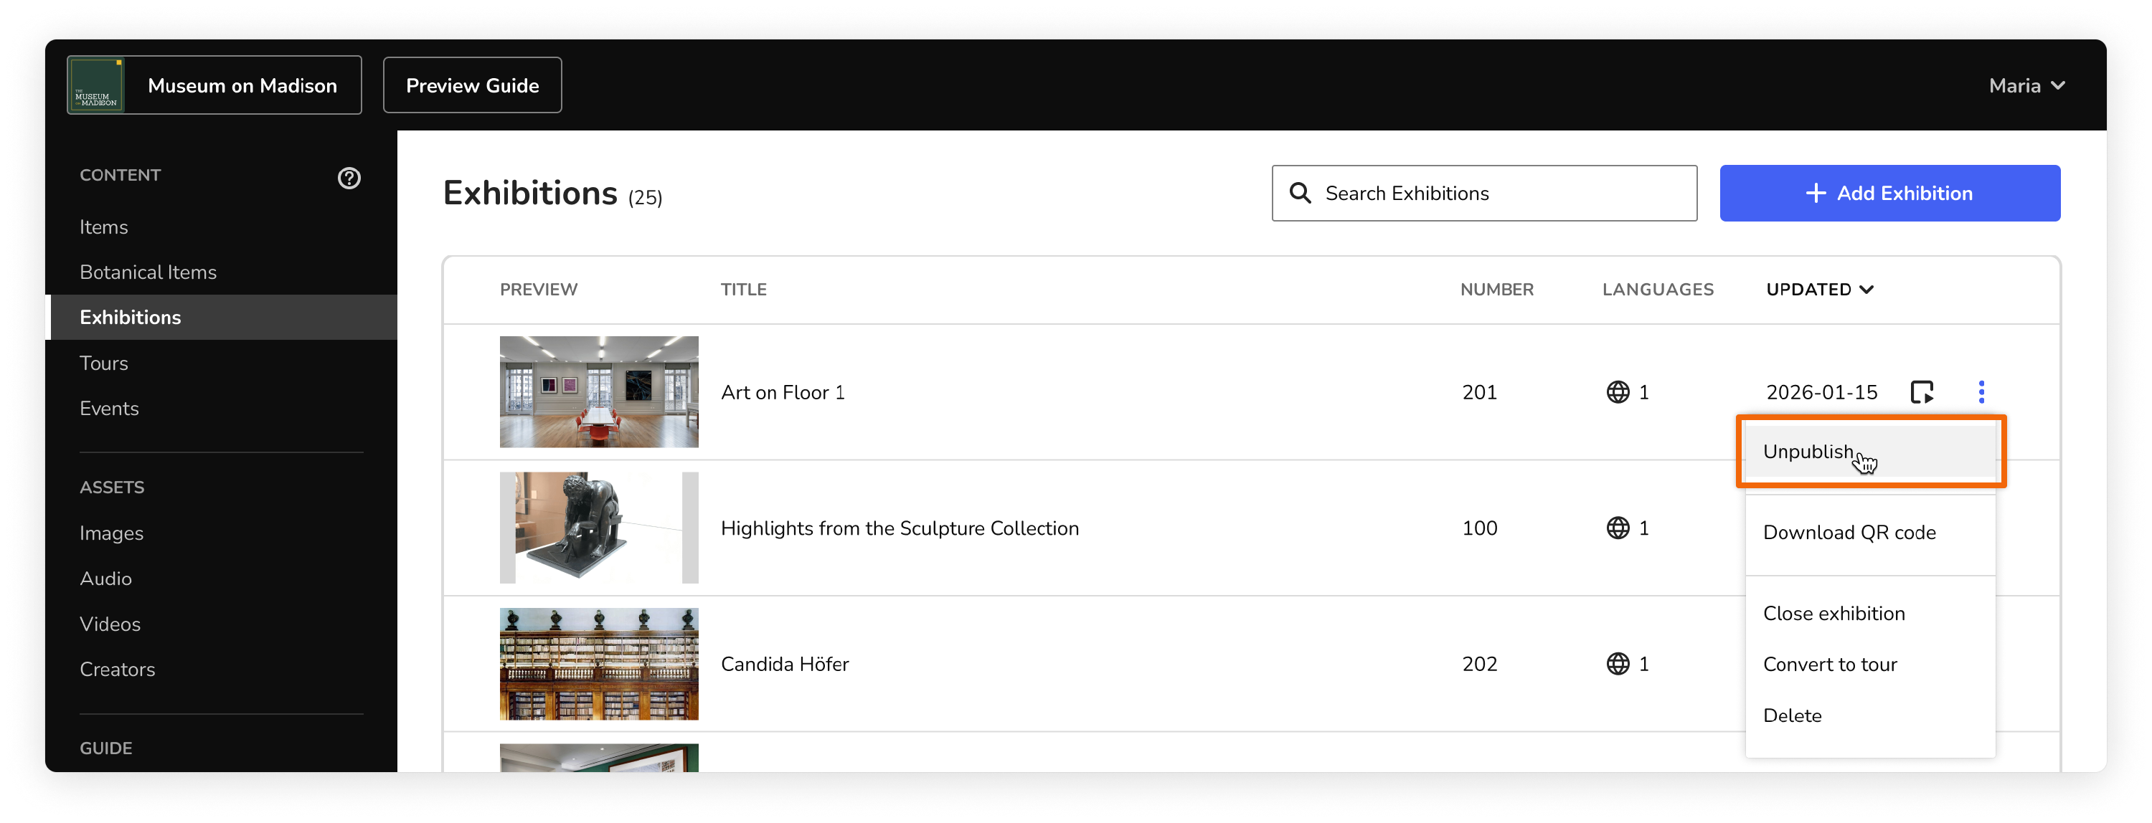Click the Preview Guide button
Screen dimensions: 2152x823
[x=472, y=85]
